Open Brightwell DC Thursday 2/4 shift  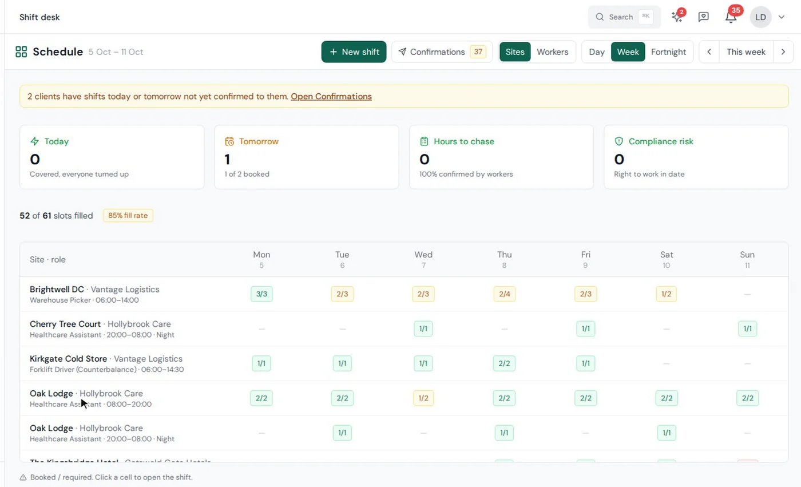click(505, 294)
